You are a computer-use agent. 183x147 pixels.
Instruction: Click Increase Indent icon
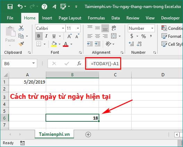point(98,44)
